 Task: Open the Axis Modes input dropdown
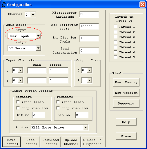[38, 36]
